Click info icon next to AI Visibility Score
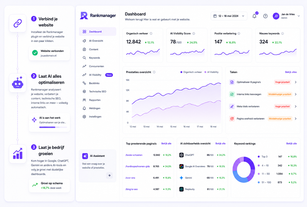Image resolution: width=307 pixels, height=207 pixels. 194,33
